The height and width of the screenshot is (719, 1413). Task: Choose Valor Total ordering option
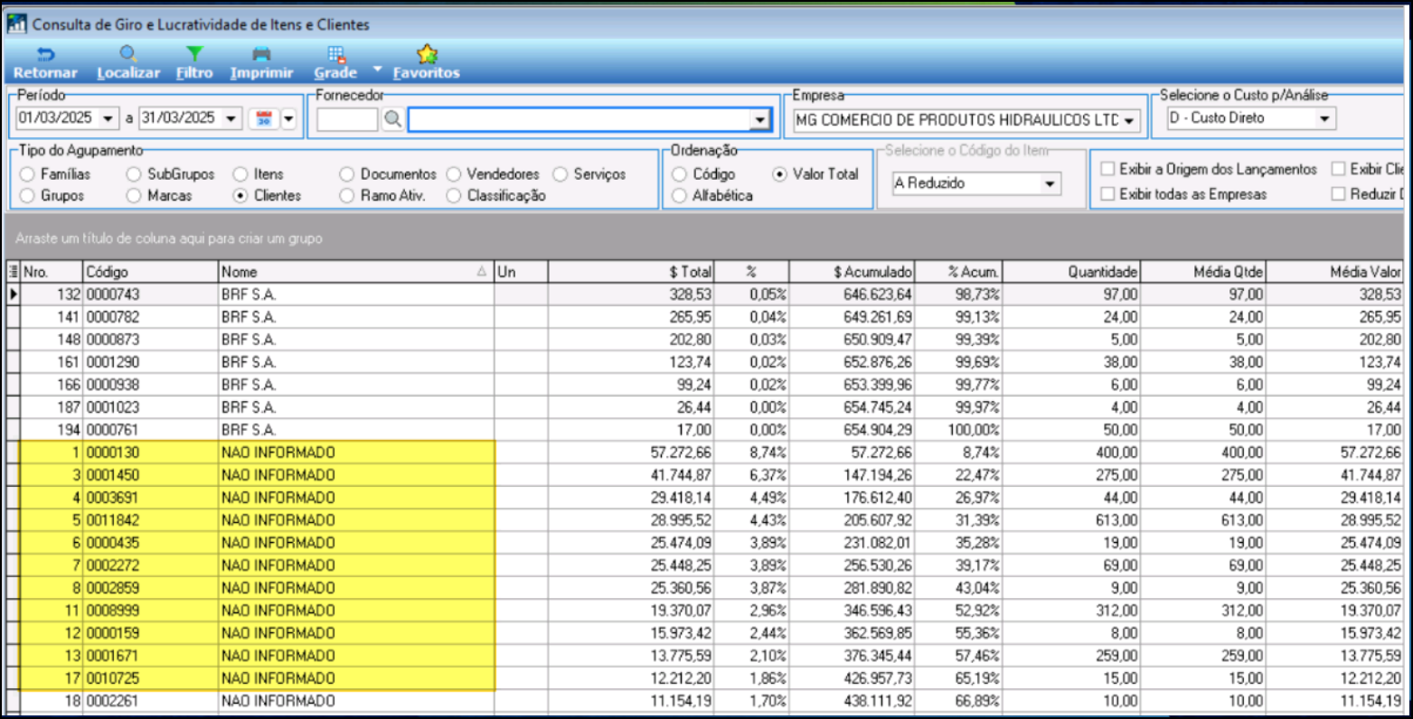click(x=816, y=173)
